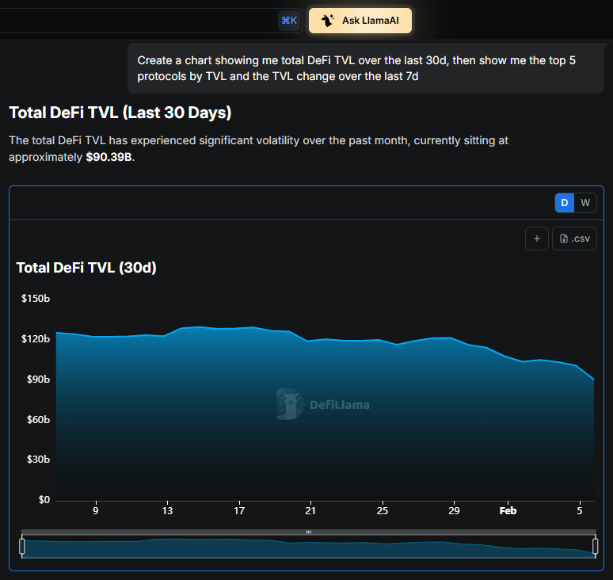Click the x-axis label 29
This screenshot has height=580, width=613.
[454, 511]
